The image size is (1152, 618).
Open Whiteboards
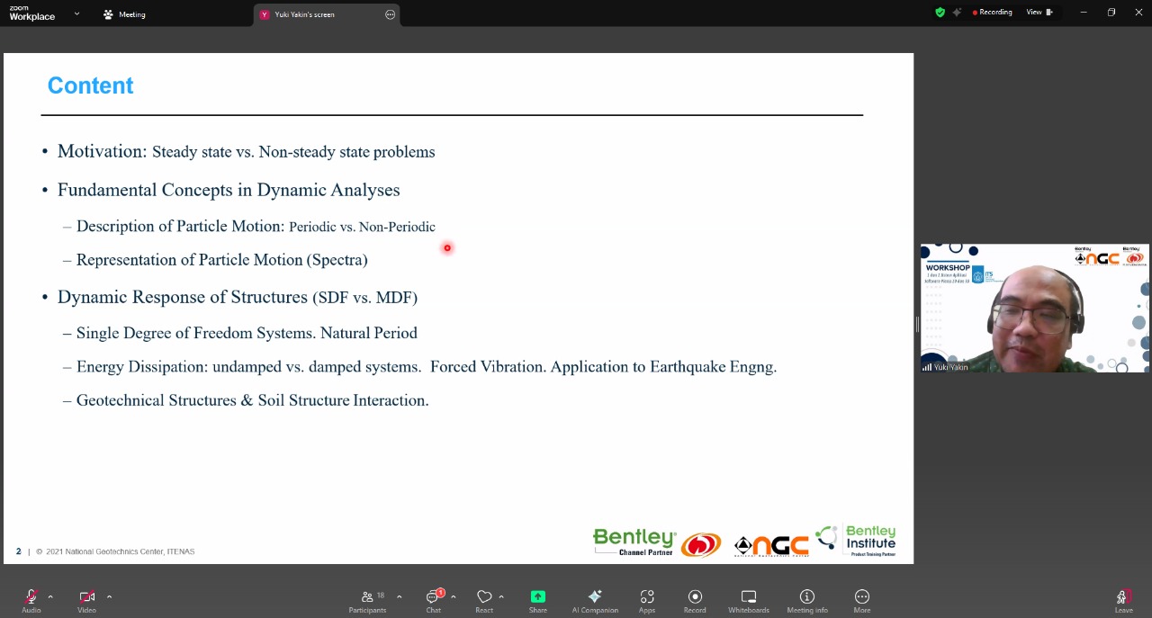749,600
